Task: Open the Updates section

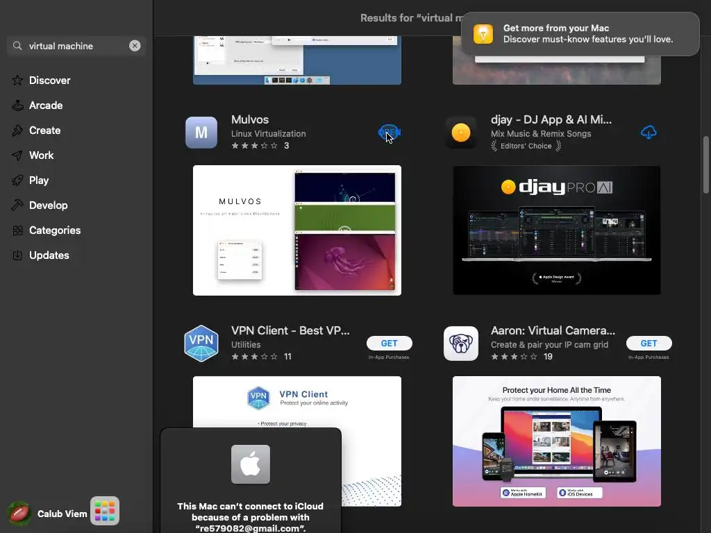Action: point(49,255)
